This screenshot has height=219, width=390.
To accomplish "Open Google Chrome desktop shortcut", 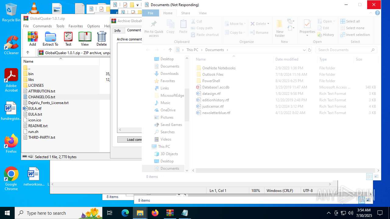I will [11, 179].
